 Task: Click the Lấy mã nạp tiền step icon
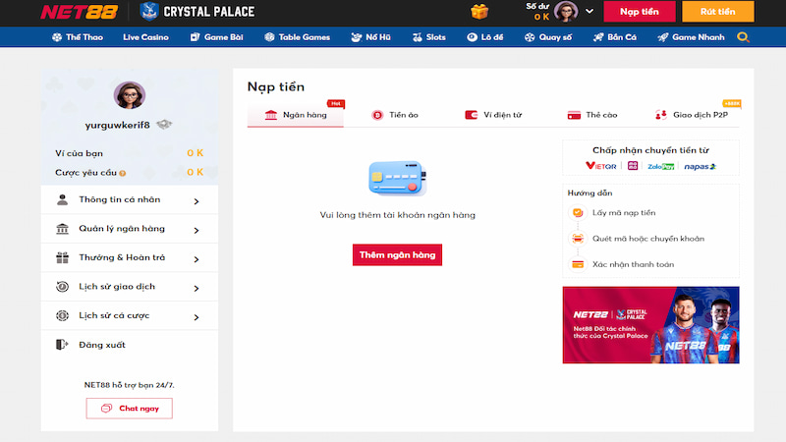578,212
